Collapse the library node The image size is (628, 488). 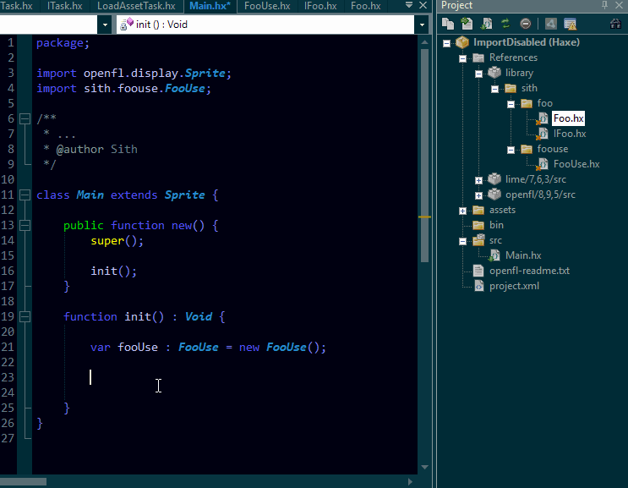(x=478, y=74)
